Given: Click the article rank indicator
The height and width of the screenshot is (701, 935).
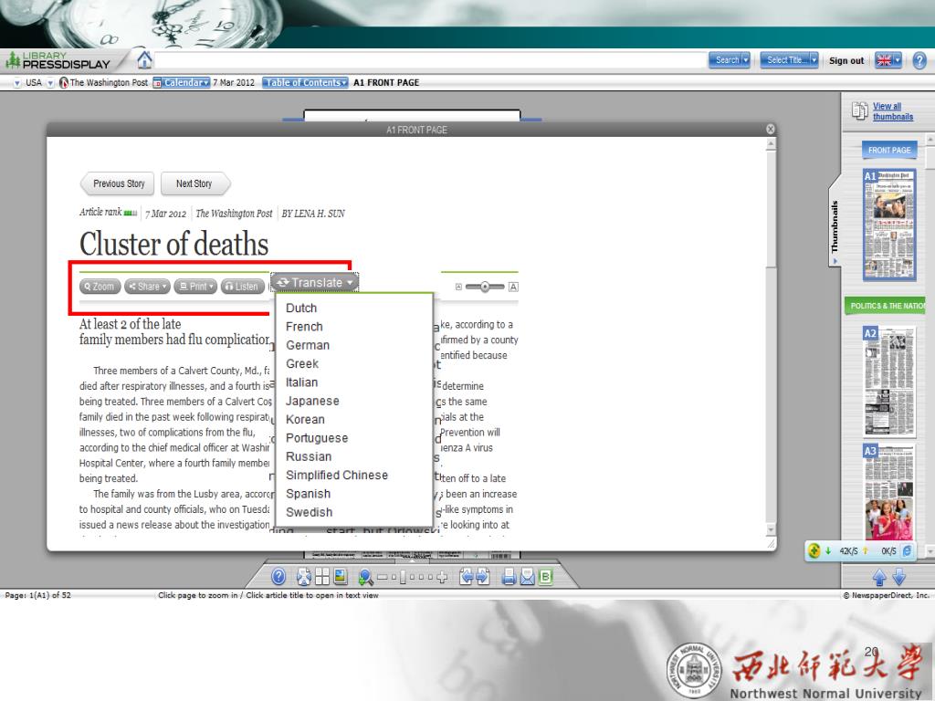Looking at the screenshot, I should tap(130, 213).
